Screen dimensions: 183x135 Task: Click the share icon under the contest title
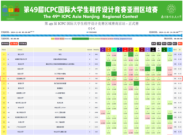point(94,28)
